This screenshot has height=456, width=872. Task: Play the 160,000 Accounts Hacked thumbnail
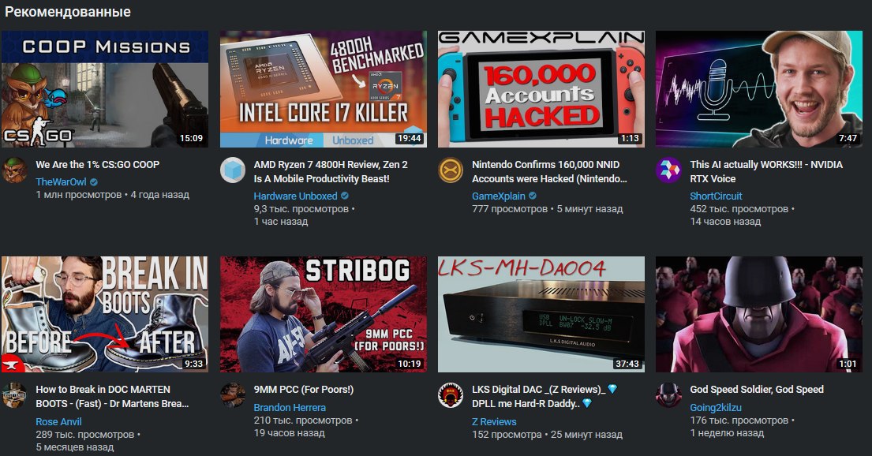[x=541, y=89]
